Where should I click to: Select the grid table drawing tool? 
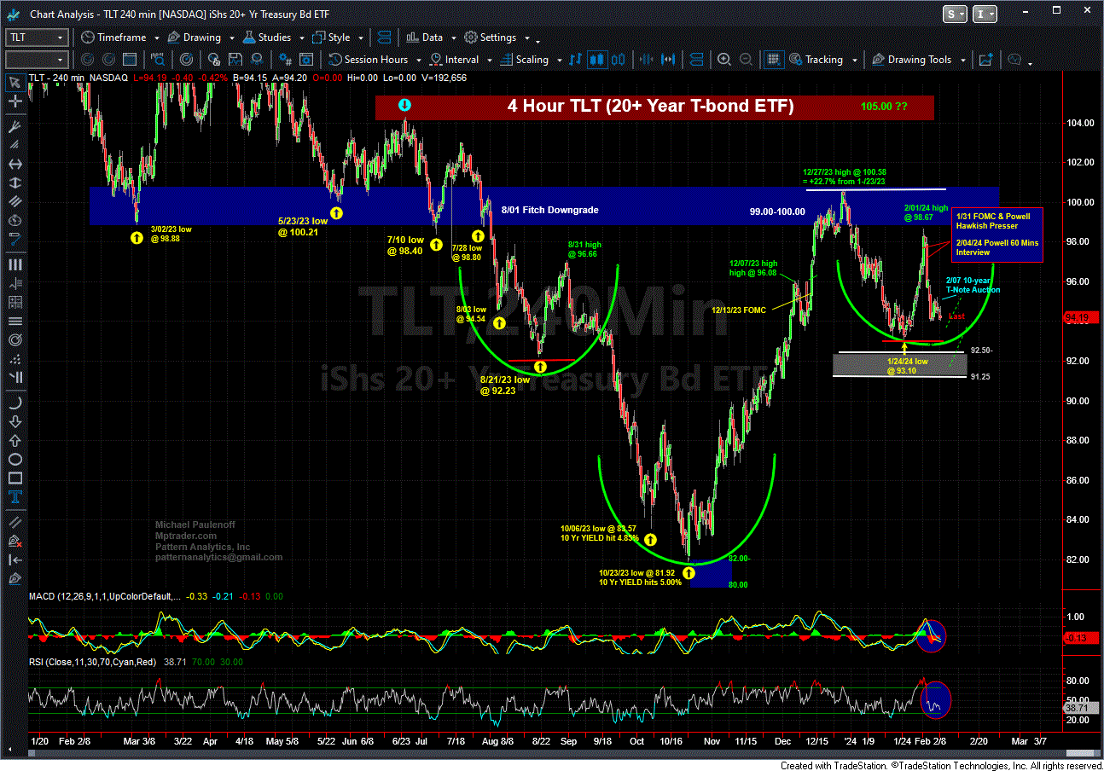14,302
